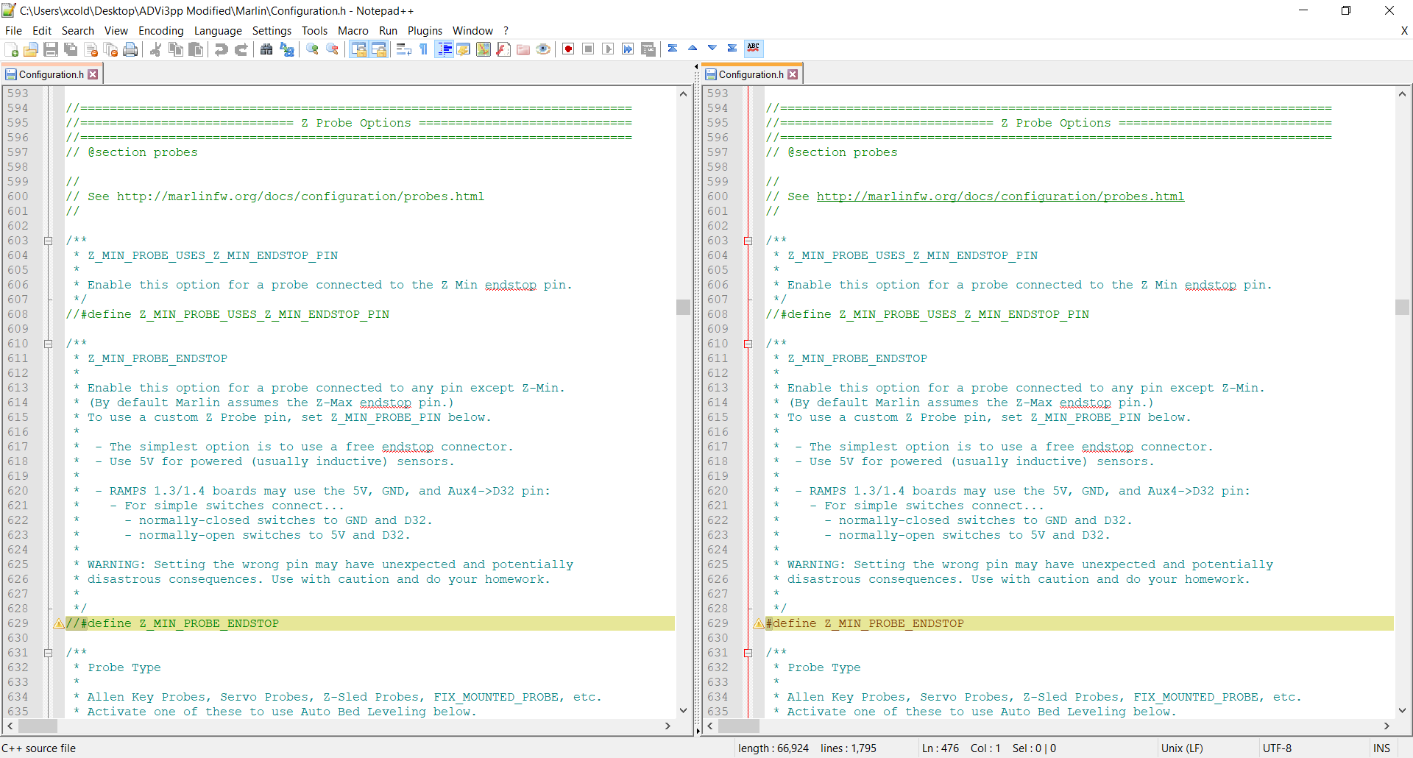Click the Cut scissors icon

click(x=155, y=49)
